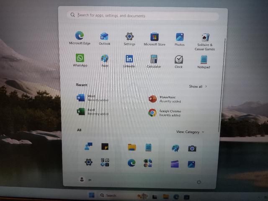The width and height of the screenshot is (268, 201).
Task: Open the power options button
Action: (199, 182)
